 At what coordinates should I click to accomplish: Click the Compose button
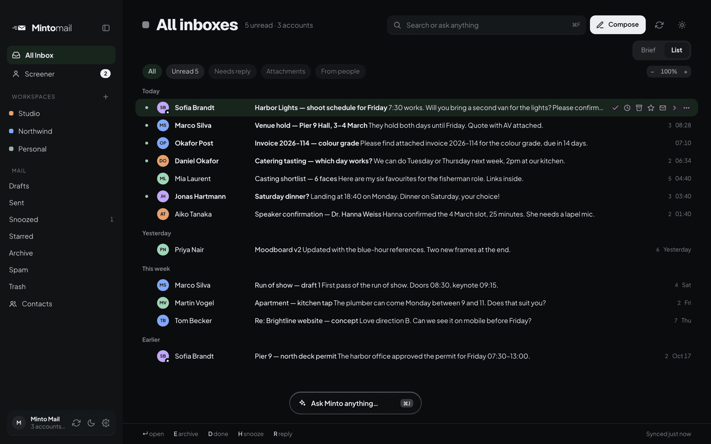click(618, 25)
